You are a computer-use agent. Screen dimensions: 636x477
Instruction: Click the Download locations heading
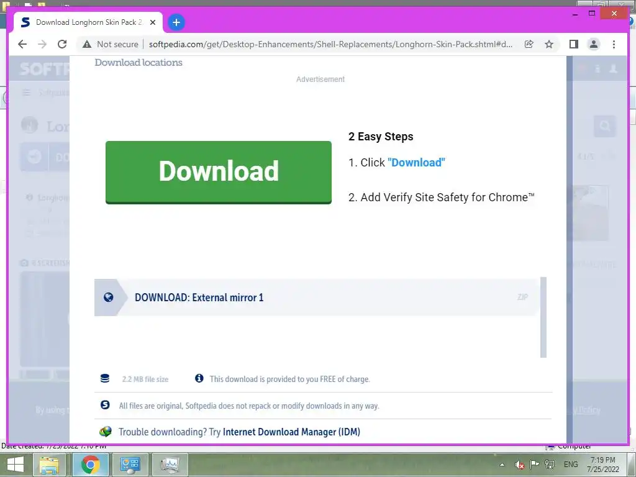pos(139,63)
